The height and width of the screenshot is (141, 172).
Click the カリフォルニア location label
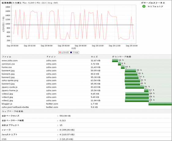[155, 7]
